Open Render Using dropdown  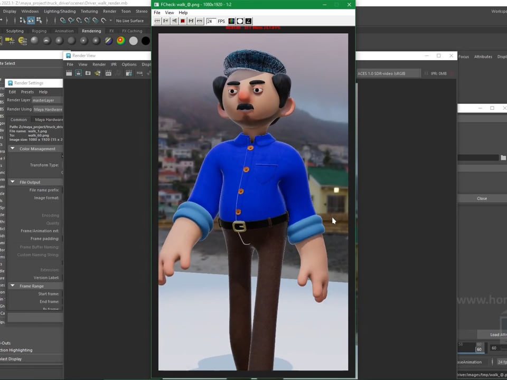[48, 110]
